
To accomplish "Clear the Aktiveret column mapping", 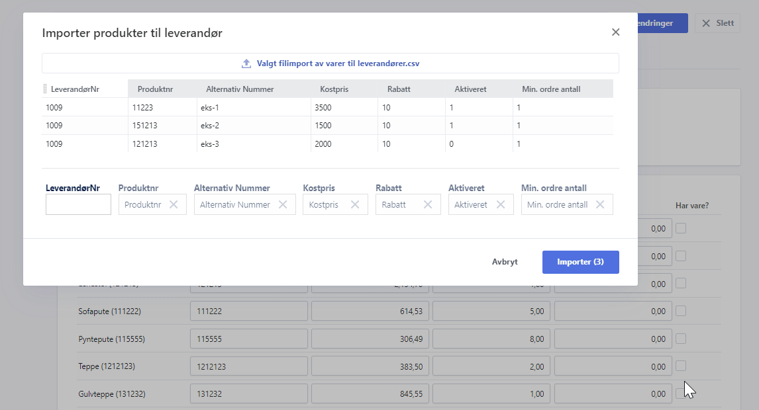I will [501, 205].
